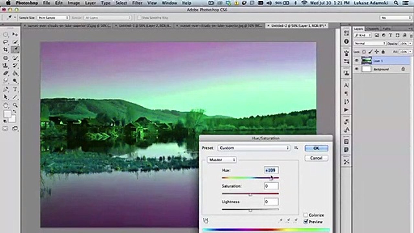The image size is (414, 233).
Task: Select the Clone Stamp tool
Action: [6, 66]
